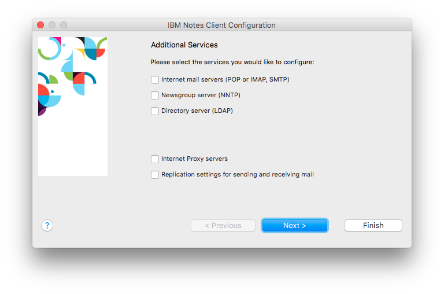Click the Additional Services heading

point(184,45)
